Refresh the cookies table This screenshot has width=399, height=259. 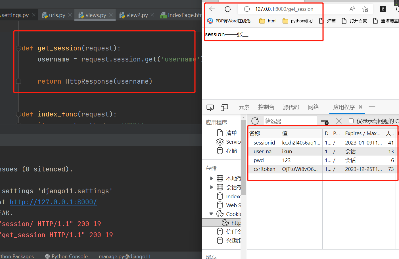[255, 121]
